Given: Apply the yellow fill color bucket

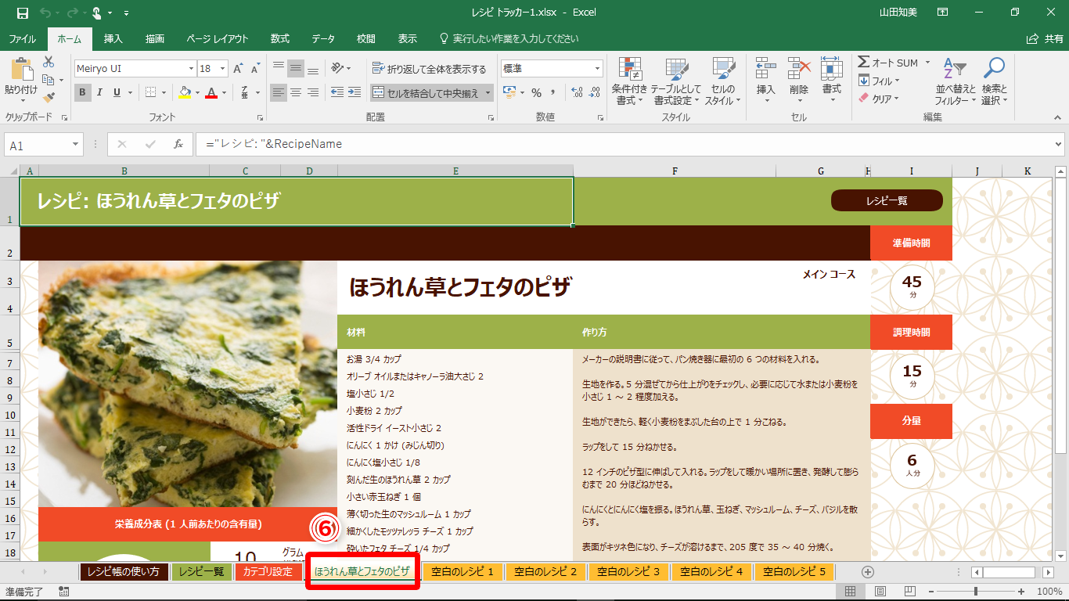Looking at the screenshot, I should coord(184,92).
